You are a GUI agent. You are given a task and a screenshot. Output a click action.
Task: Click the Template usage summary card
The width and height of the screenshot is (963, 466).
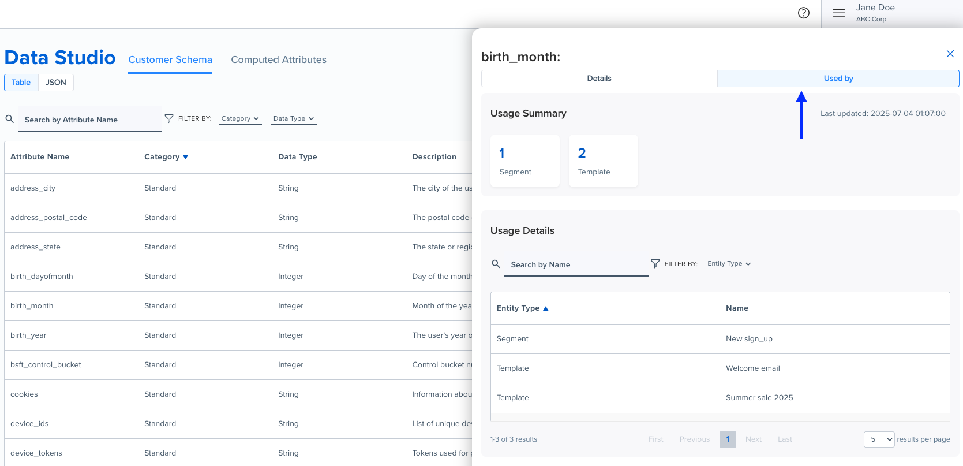tap(604, 161)
